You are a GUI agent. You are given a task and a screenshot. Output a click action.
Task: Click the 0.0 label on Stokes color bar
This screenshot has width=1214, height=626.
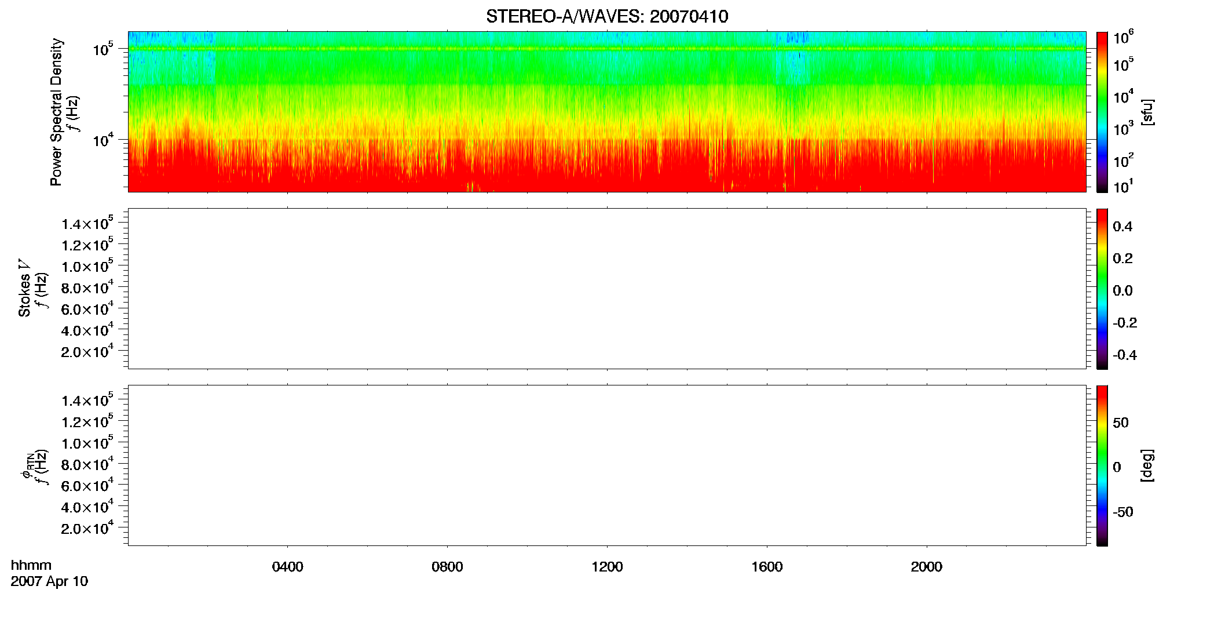pos(1122,290)
